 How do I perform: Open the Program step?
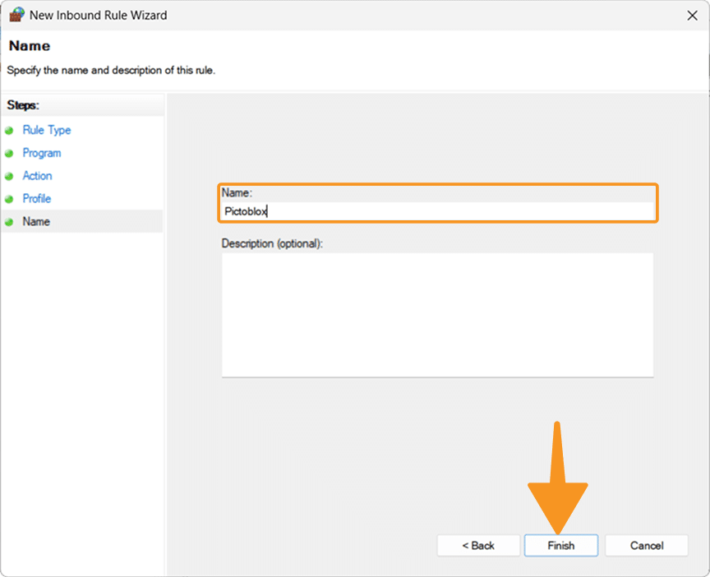pos(42,153)
